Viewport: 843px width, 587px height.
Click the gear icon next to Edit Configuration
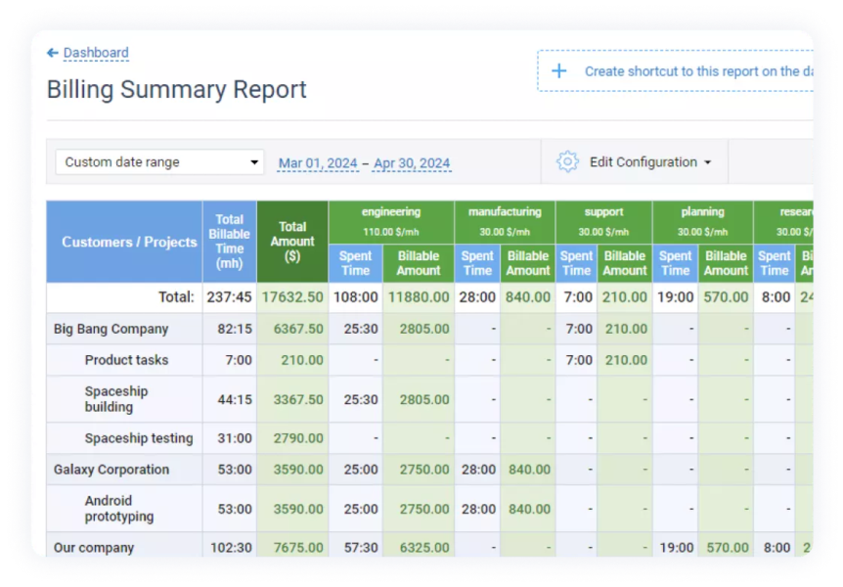567,161
